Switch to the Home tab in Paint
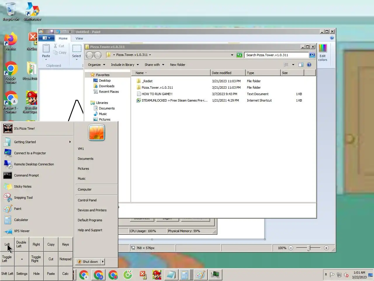Image resolution: width=374 pixels, height=281 pixels. pyautogui.click(x=63, y=38)
